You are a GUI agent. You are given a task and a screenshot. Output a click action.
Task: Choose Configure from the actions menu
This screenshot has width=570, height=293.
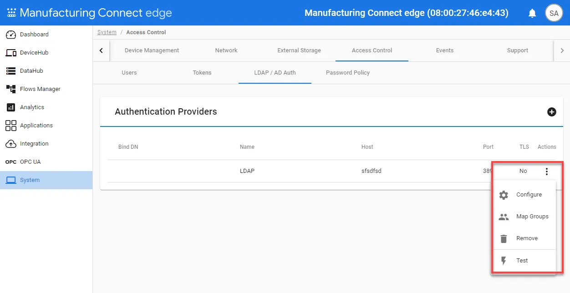point(524,195)
